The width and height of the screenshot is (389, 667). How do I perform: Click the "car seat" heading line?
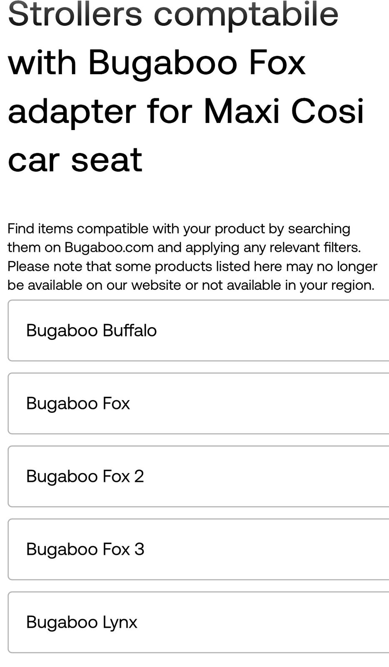click(75, 160)
